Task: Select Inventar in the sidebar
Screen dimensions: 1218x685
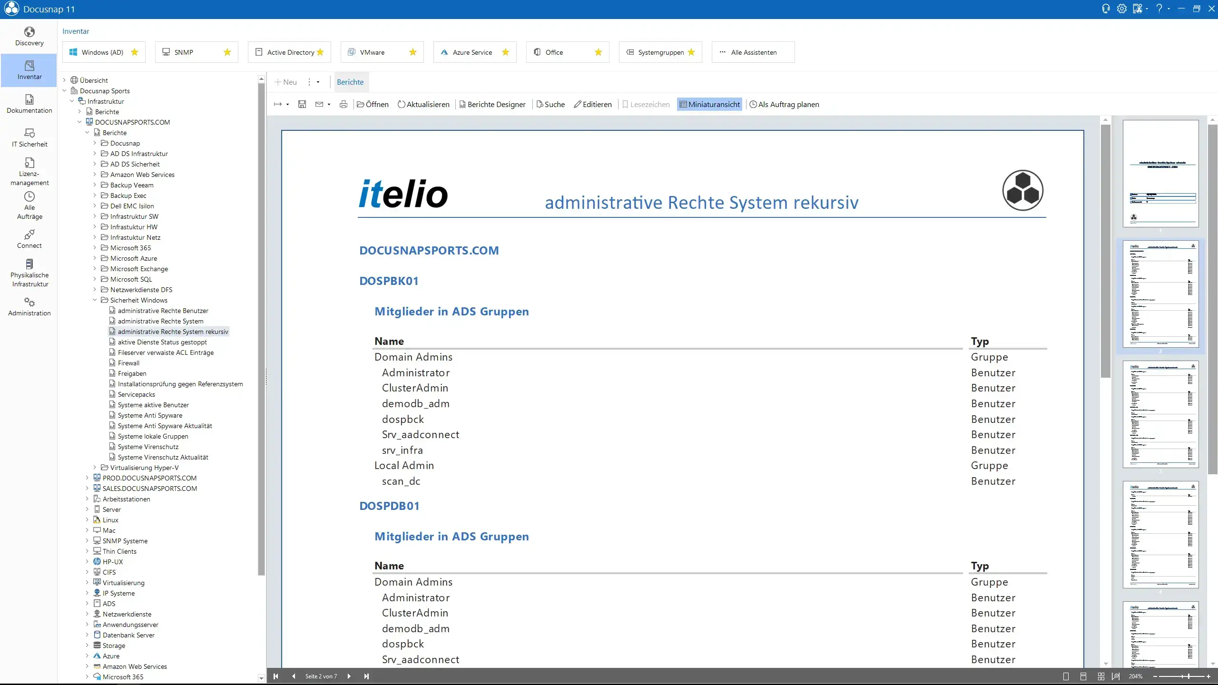Action: (x=29, y=70)
